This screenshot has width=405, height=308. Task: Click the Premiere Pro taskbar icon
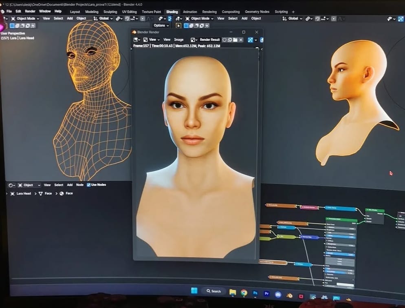point(267,294)
